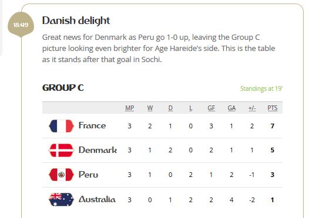
Task: Click the 18:49 timestamp badge
Action: click(x=21, y=25)
